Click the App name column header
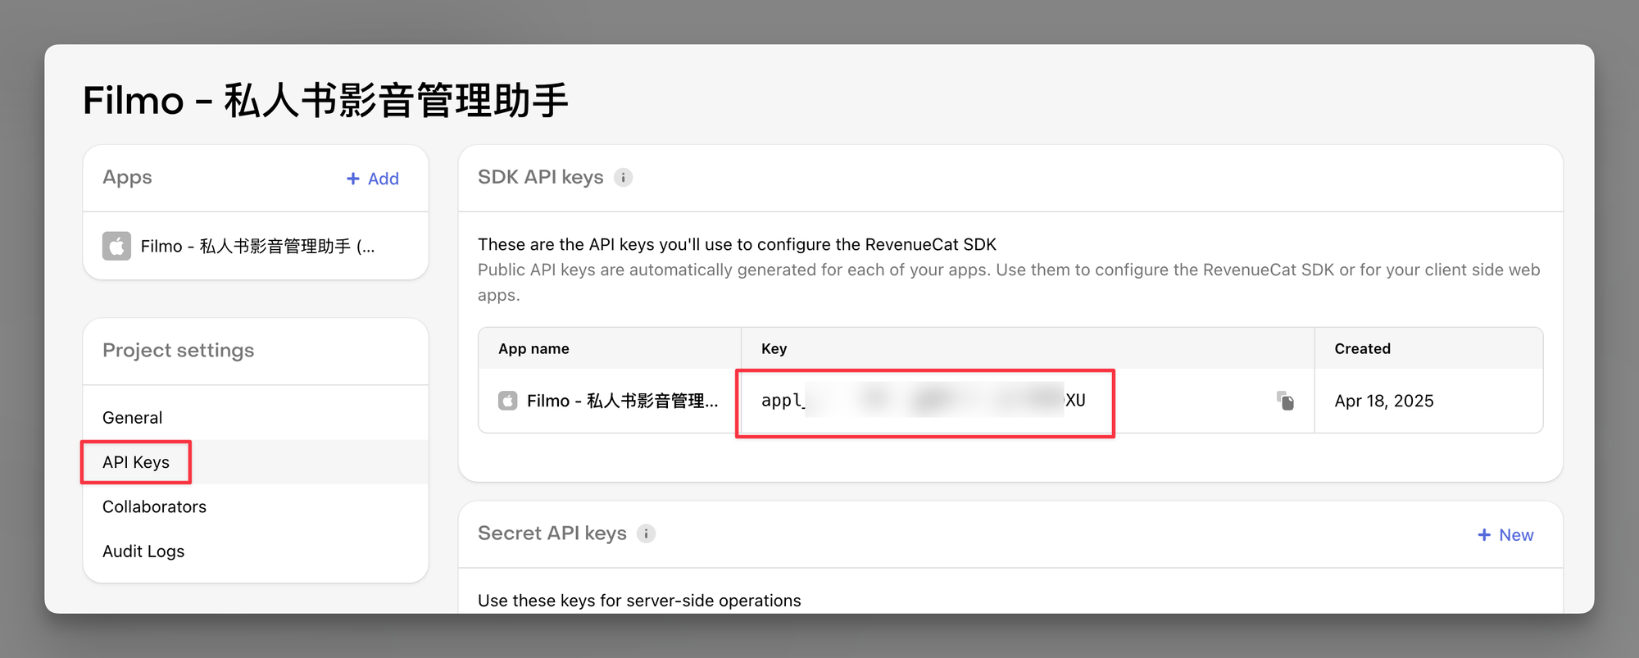This screenshot has height=658, width=1639. coord(533,349)
